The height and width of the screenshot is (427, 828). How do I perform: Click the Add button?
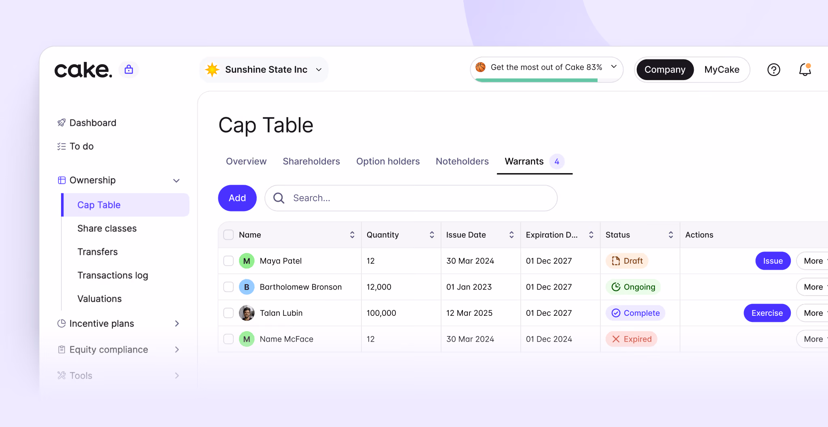pyautogui.click(x=237, y=198)
